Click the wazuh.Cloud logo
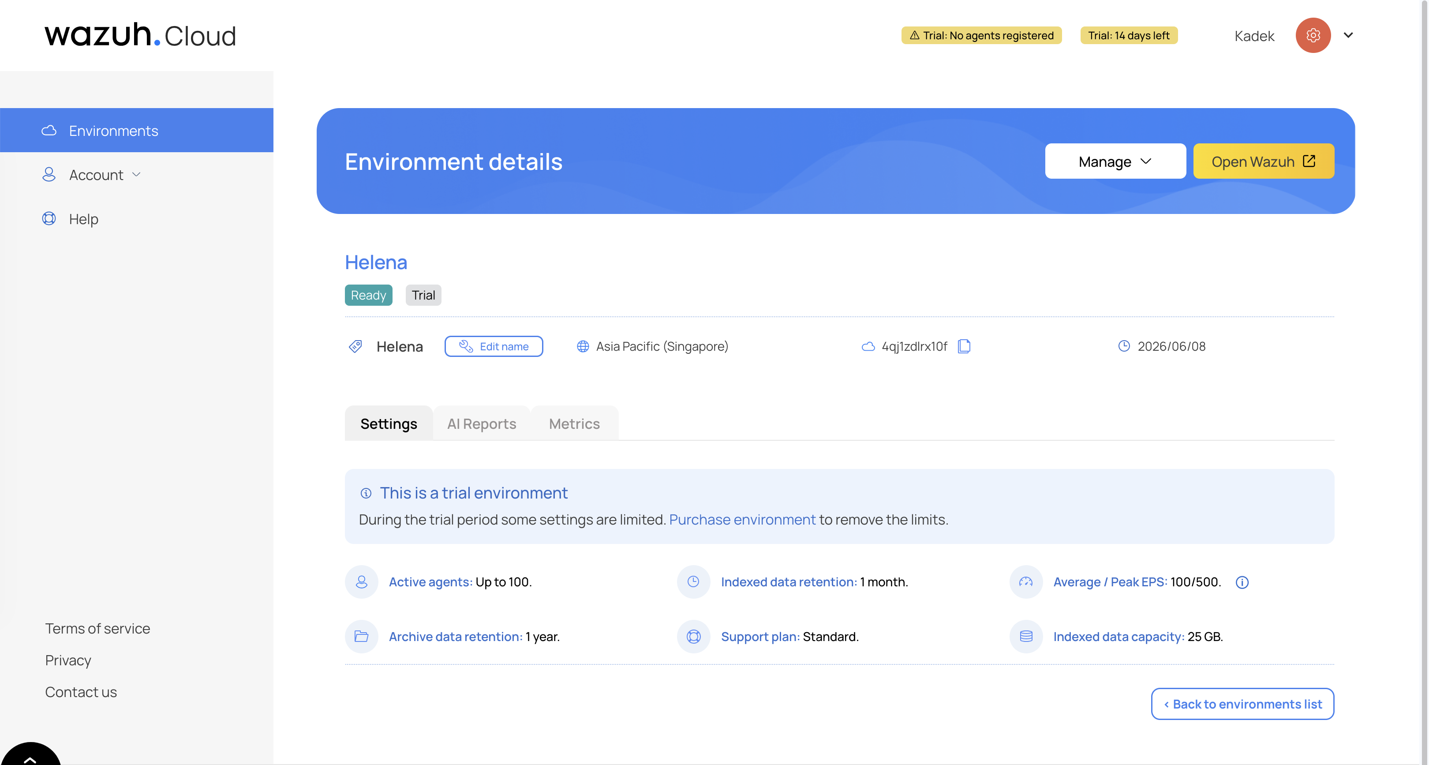Image resolution: width=1429 pixels, height=765 pixels. pos(141,34)
